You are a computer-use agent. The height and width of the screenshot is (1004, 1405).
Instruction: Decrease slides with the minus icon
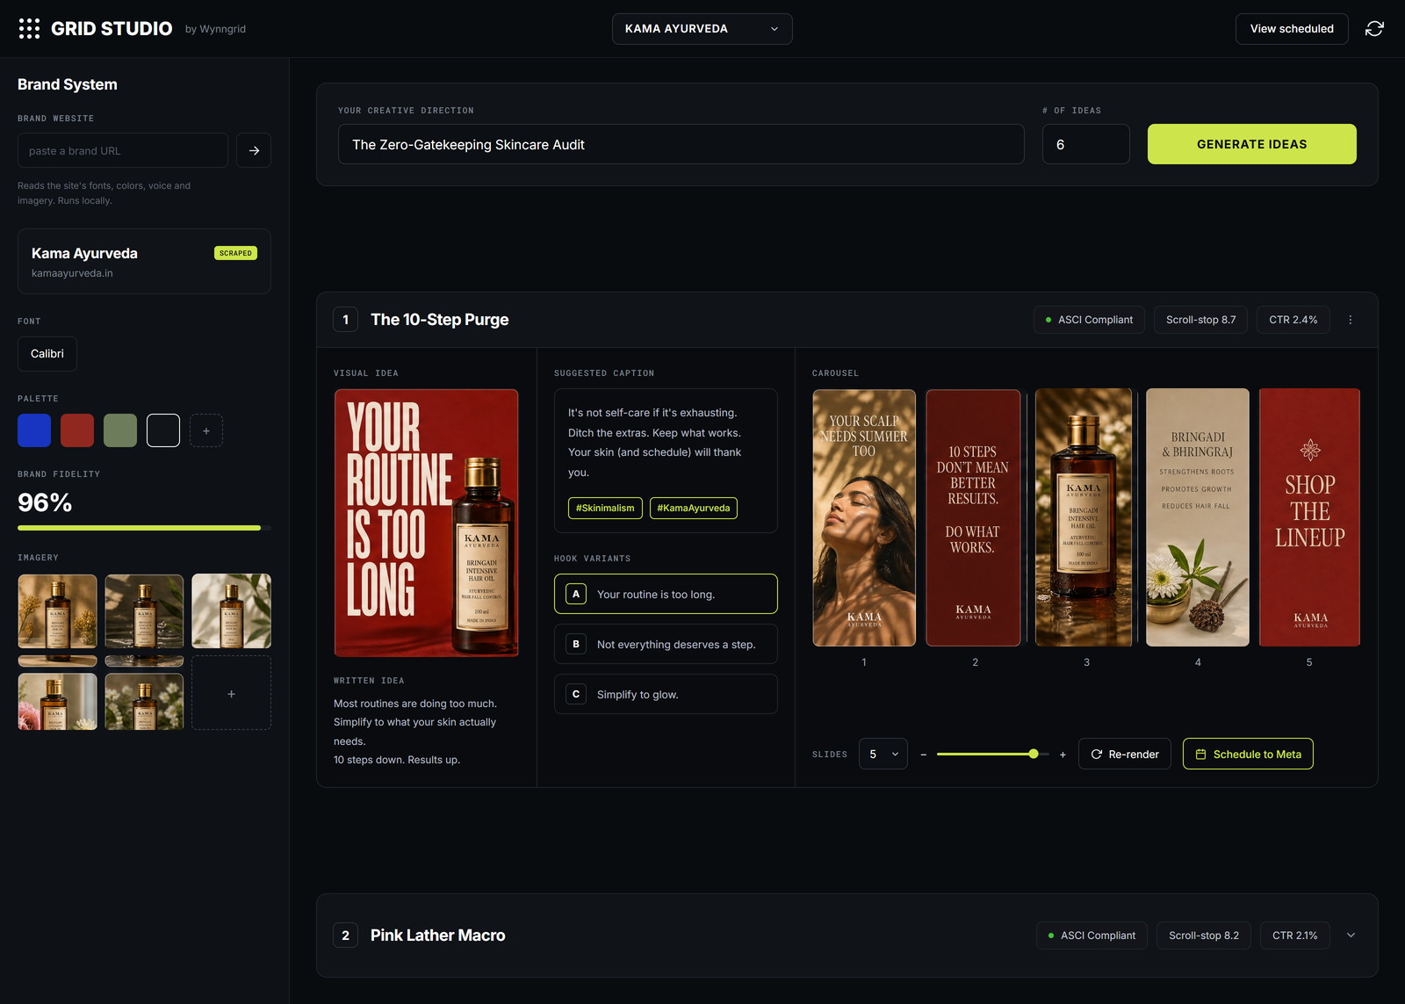[x=924, y=755]
